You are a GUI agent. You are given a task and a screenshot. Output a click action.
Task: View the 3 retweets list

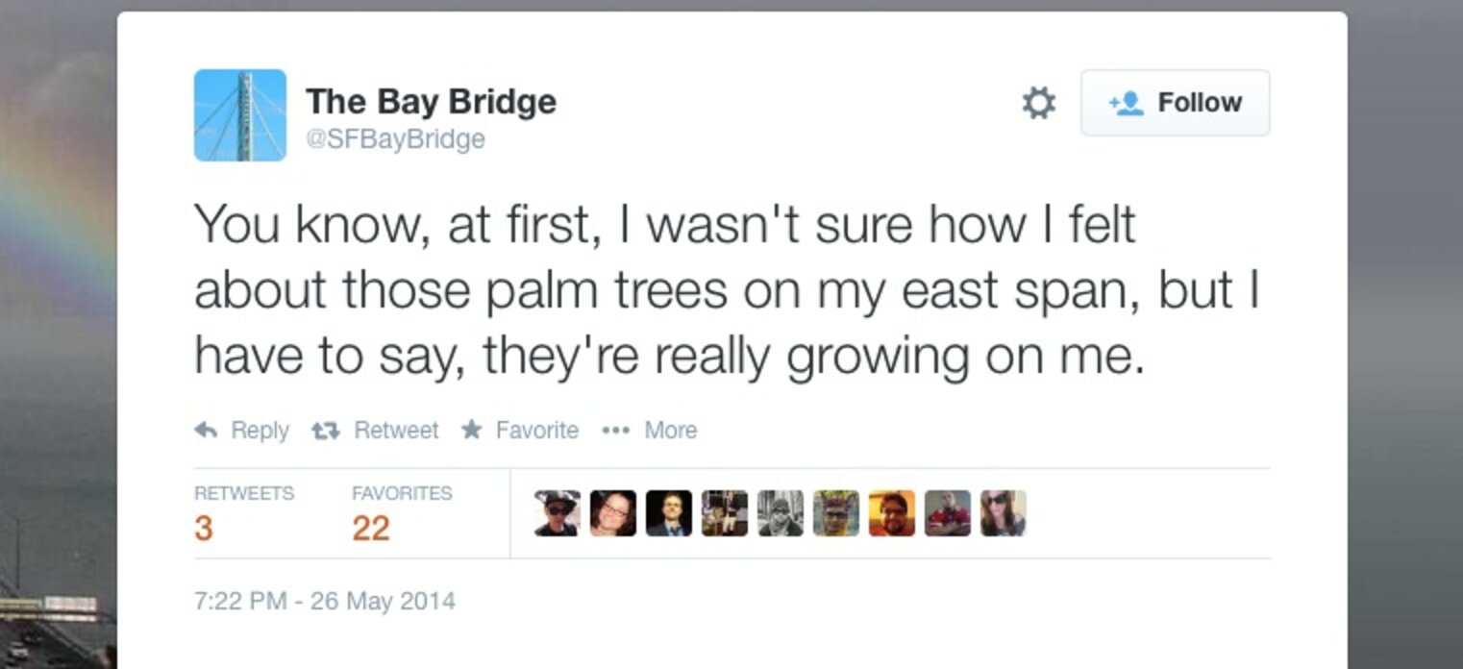coord(204,528)
